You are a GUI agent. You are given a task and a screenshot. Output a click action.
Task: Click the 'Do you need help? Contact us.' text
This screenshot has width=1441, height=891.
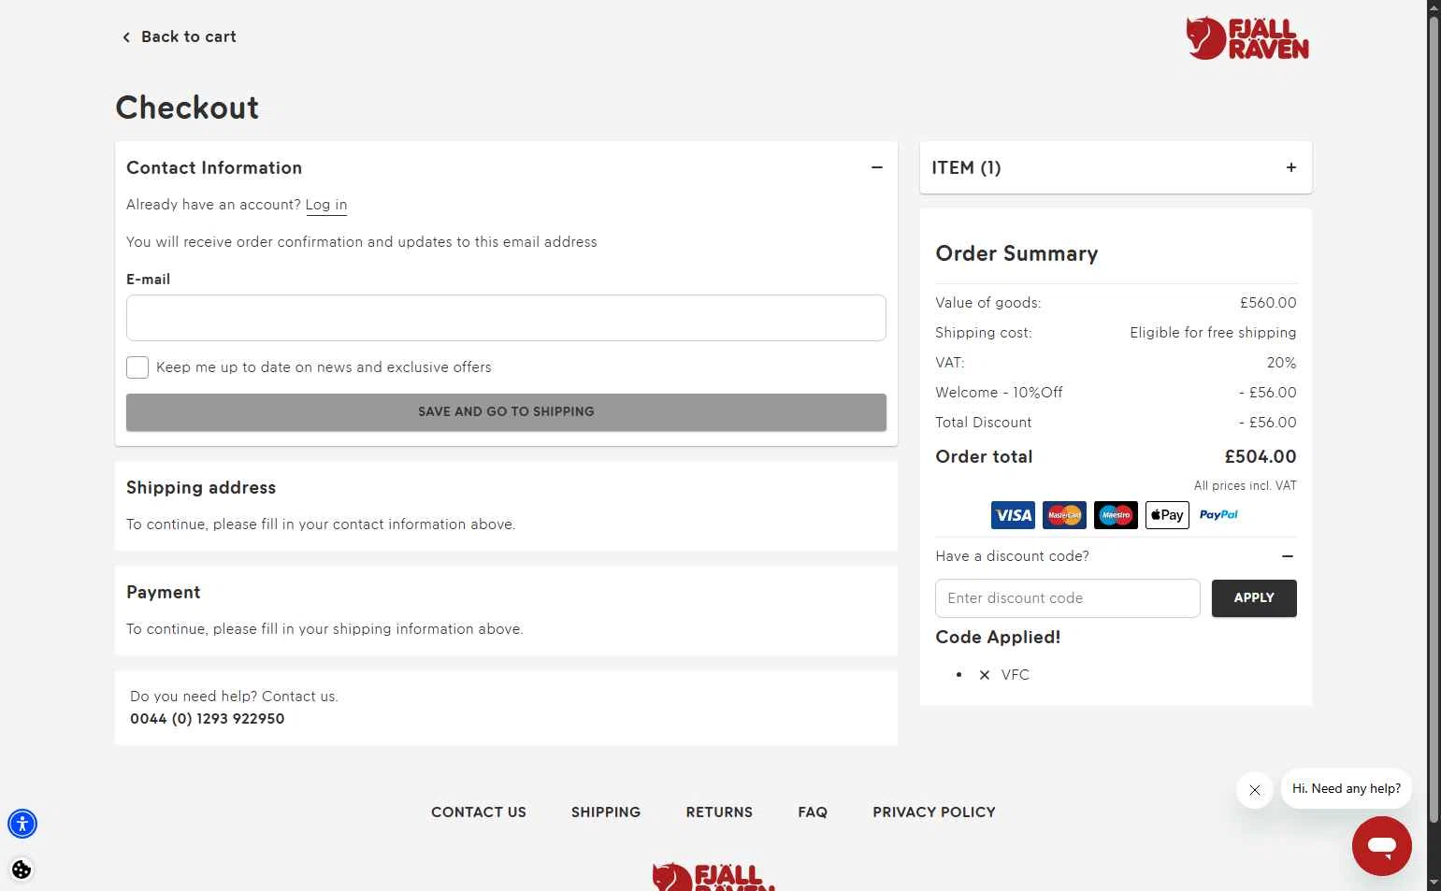pos(234,697)
